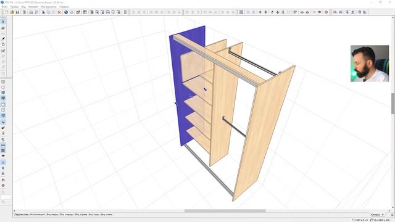This screenshot has height=222, width=395.
Task: Click the blue sphere toolbar icon
Action: click(66, 12)
